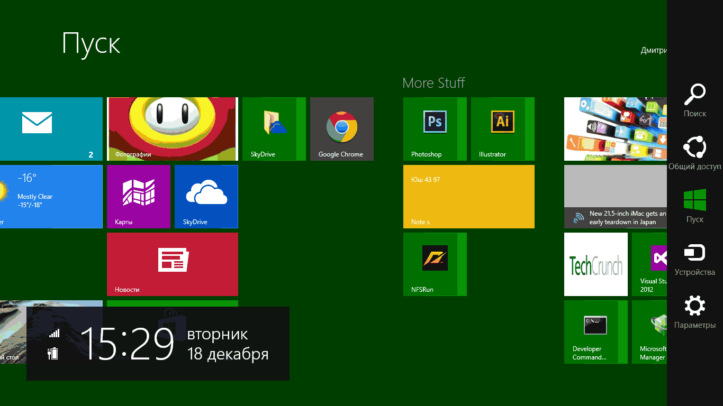Viewport: 723px width, 406px height.
Task: Open the blue SkyDrive cloud tile
Action: point(206,197)
